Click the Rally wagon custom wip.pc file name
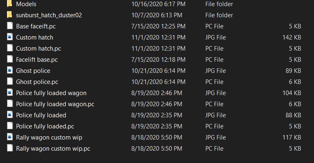This screenshot has height=163, width=314. [x=53, y=149]
